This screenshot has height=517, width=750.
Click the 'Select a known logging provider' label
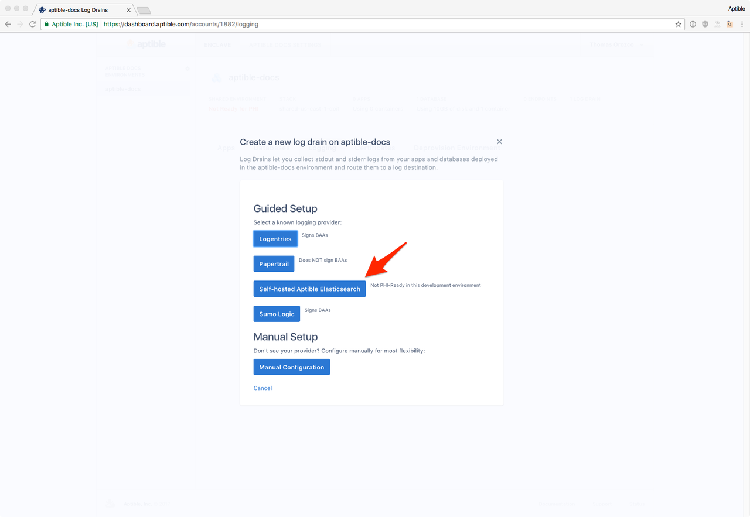297,222
